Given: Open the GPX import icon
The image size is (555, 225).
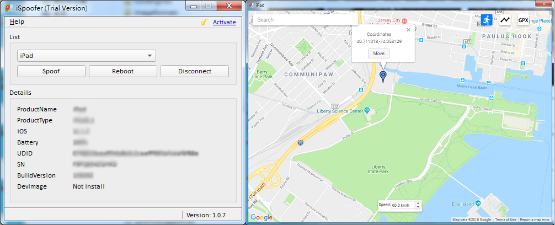Looking at the screenshot, I should coord(523,20).
